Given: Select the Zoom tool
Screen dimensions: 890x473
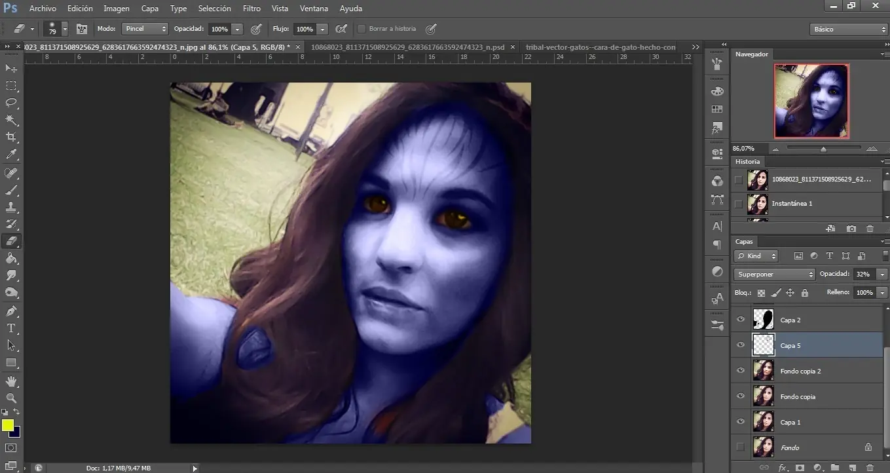Looking at the screenshot, I should click(11, 398).
